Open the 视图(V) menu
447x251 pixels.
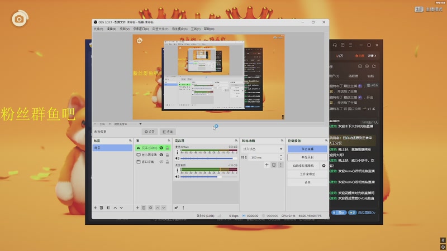[124, 29]
